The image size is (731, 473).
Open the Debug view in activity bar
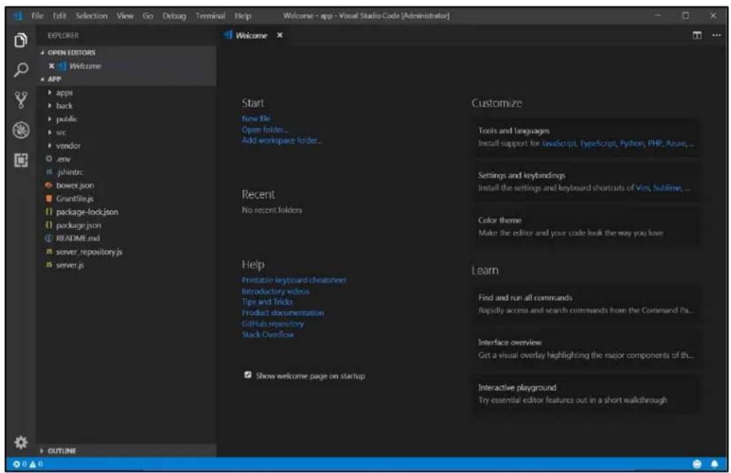[x=21, y=130]
